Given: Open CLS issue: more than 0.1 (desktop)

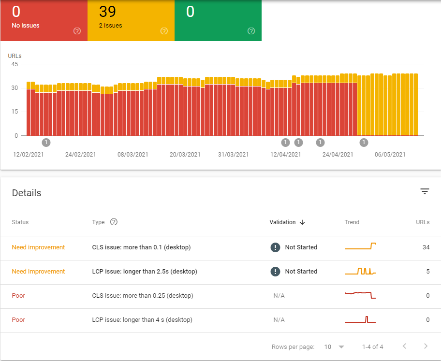Looking at the screenshot, I should pyautogui.click(x=142, y=247).
